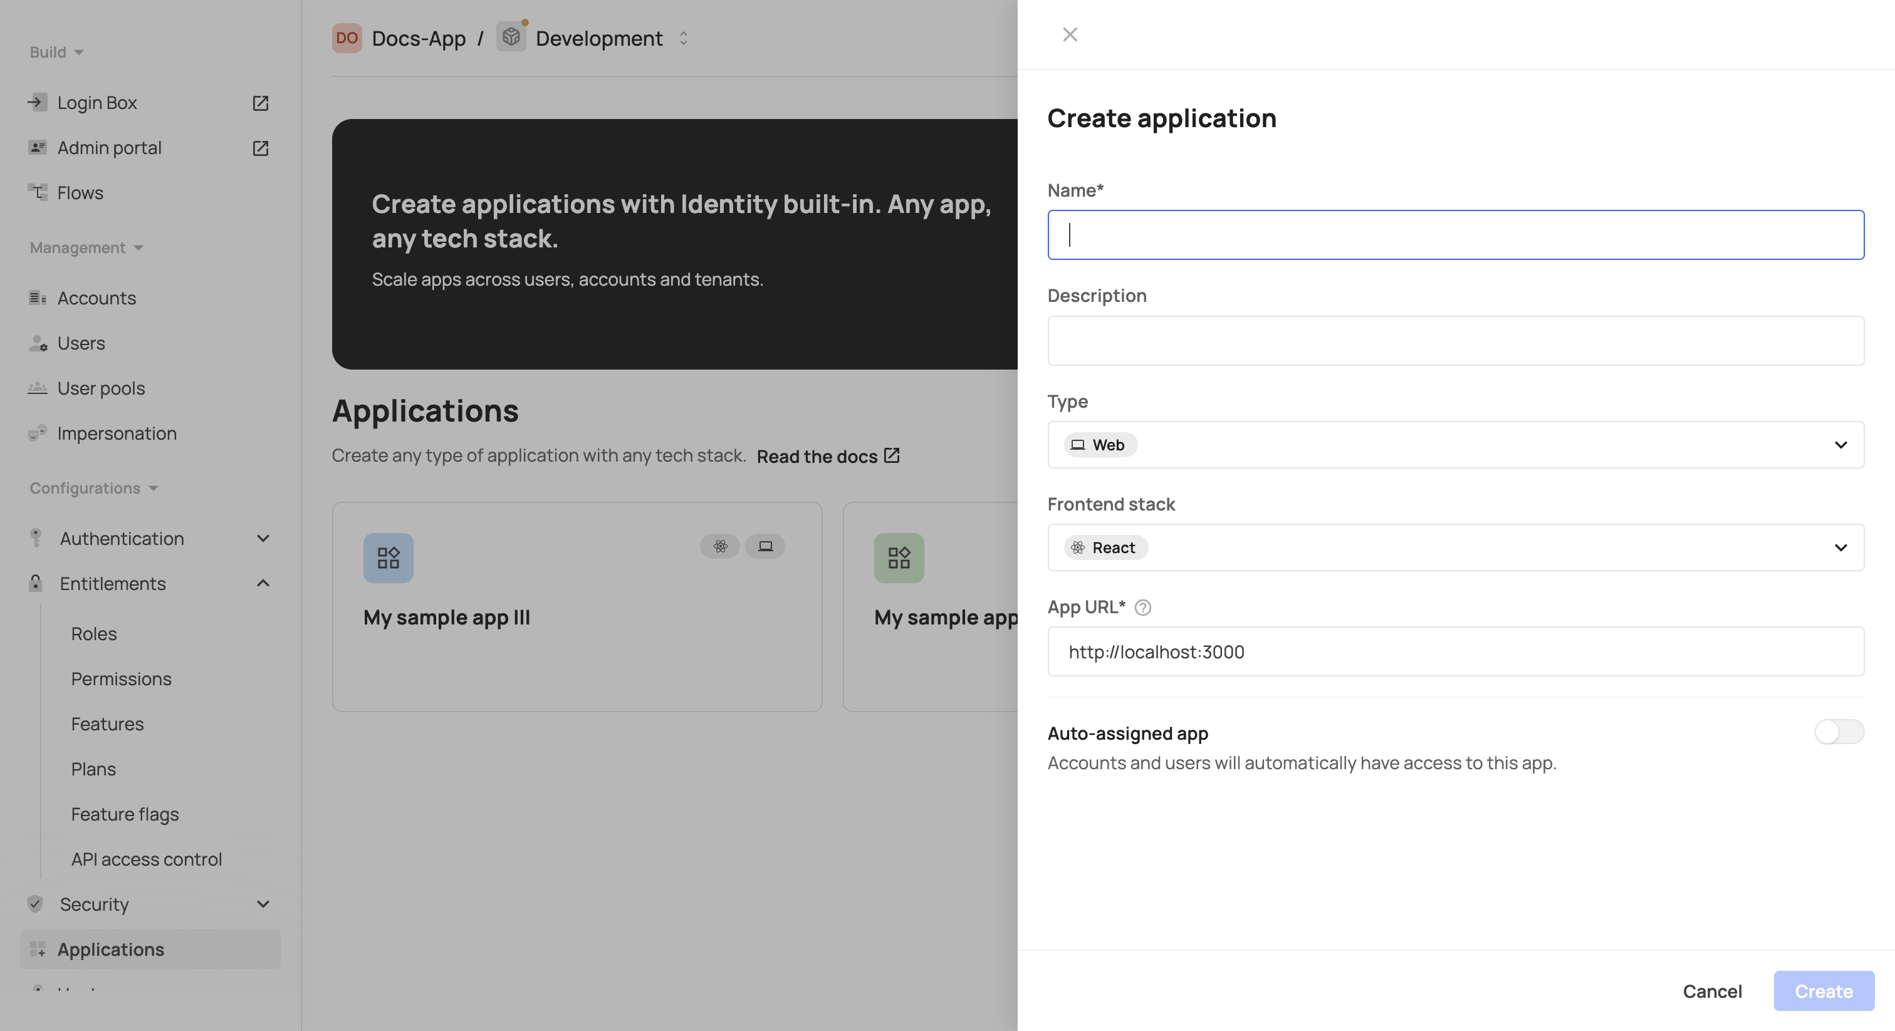Click My sample app III tile icon
Image resolution: width=1895 pixels, height=1031 pixels.
point(388,558)
